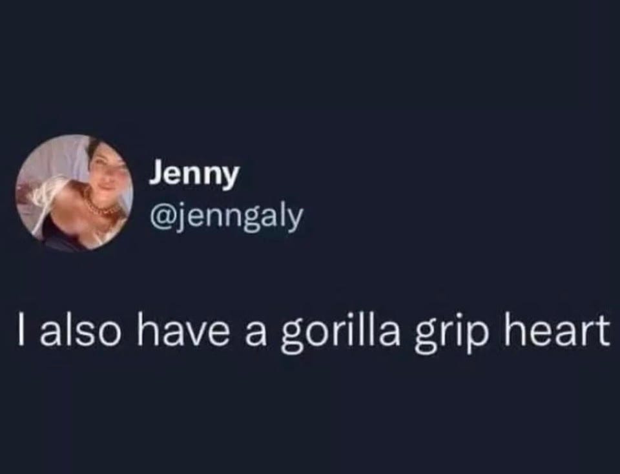Click the word "have" in the tweet
Viewport: 620px width, 474px height.
[x=182, y=327]
